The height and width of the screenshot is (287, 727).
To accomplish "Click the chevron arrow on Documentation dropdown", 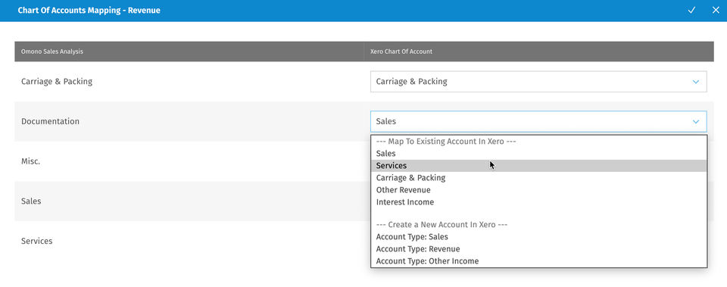I will pyautogui.click(x=695, y=121).
